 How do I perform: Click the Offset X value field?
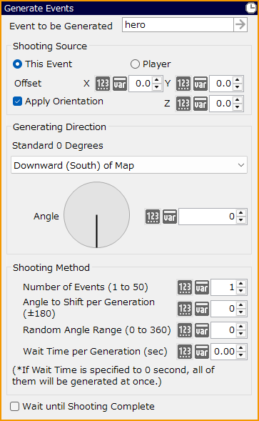141,84
